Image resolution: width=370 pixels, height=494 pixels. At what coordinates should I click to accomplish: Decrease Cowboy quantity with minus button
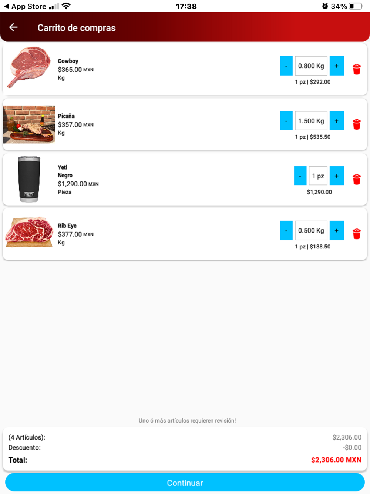286,66
